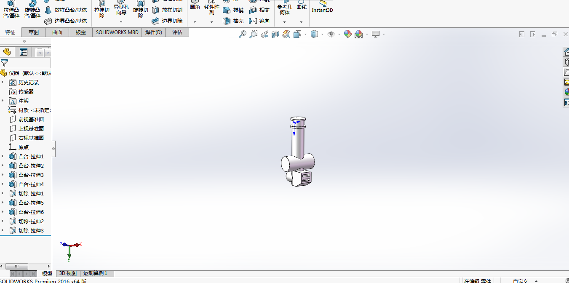569x283 pixels.
Task: Open the dropdown arrow beside View Orientation
Action: tap(305, 34)
